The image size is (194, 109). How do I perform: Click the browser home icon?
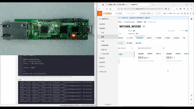[110, 9]
